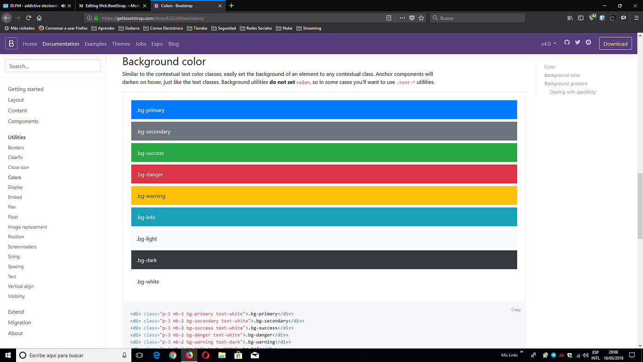Open the v4.0 version dropdown

point(548,44)
